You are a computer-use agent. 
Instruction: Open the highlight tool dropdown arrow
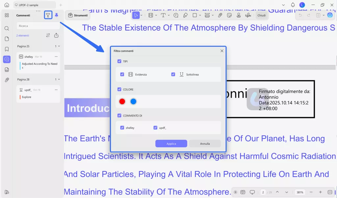[156, 15]
